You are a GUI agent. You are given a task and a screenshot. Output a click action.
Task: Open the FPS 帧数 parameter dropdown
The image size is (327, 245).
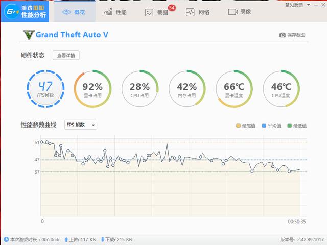pyautogui.click(x=81, y=125)
